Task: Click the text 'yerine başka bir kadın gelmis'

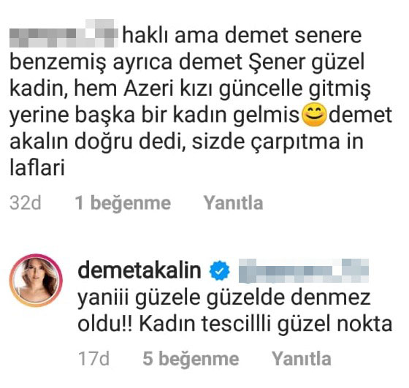Action: (154, 116)
